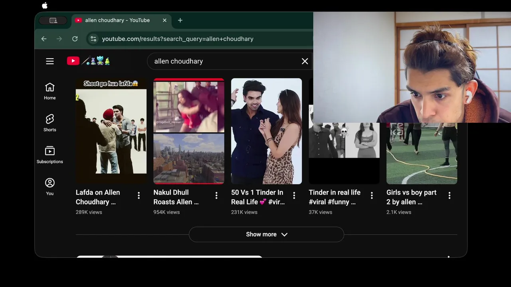This screenshot has height=287, width=511.
Task: Open the Girls vs boy part 2 thumbnail
Action: click(x=422, y=153)
